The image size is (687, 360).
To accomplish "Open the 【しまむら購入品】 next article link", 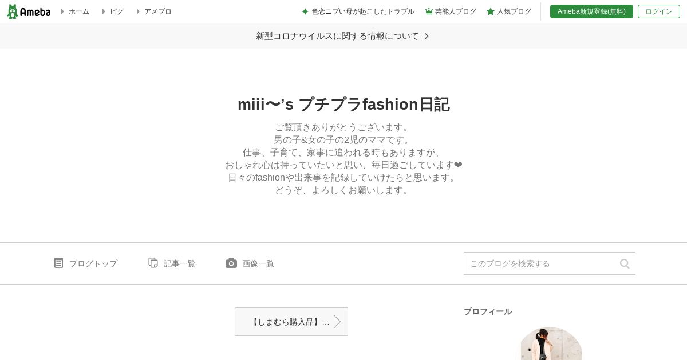I will click(x=291, y=322).
